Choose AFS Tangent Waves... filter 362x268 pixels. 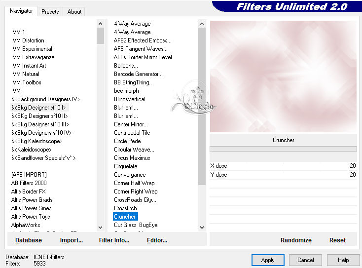coord(141,49)
